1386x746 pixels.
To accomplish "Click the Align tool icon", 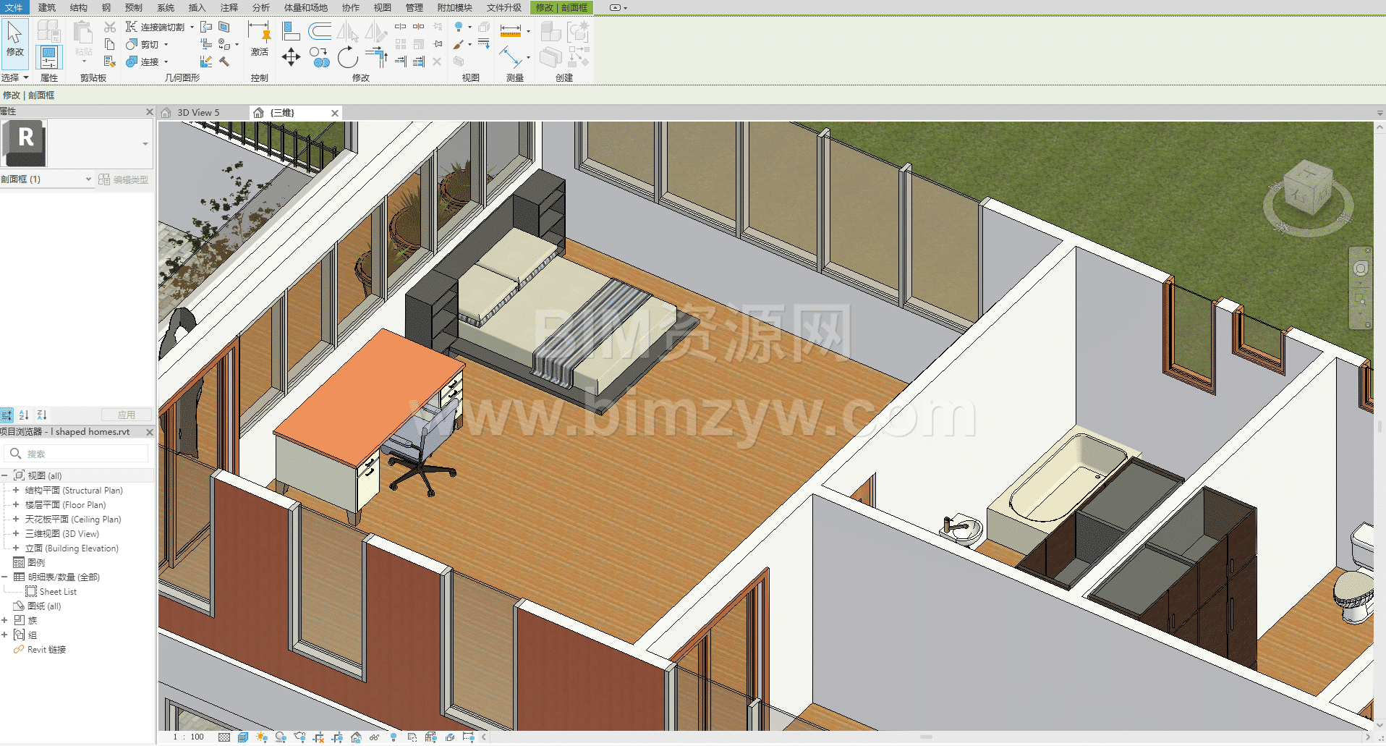I will pyautogui.click(x=291, y=31).
